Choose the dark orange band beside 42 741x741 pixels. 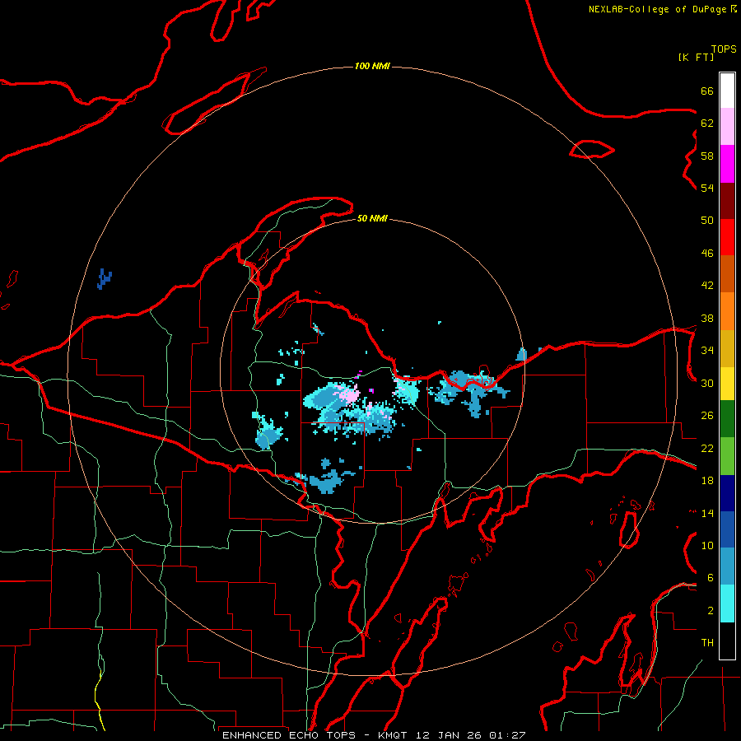[x=727, y=273]
